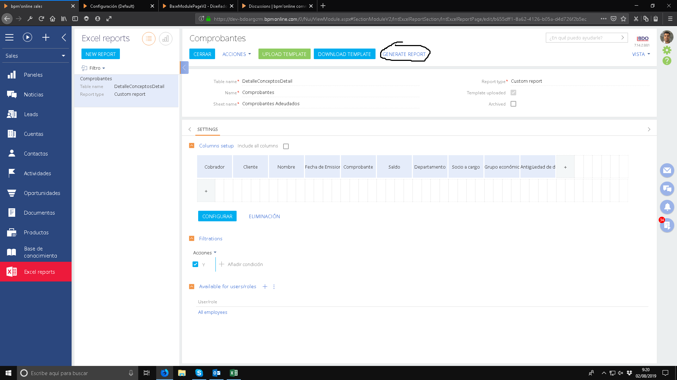This screenshot has height=380, width=677.
Task: Click UPLOAD TEMPLATE button
Action: pos(284,54)
